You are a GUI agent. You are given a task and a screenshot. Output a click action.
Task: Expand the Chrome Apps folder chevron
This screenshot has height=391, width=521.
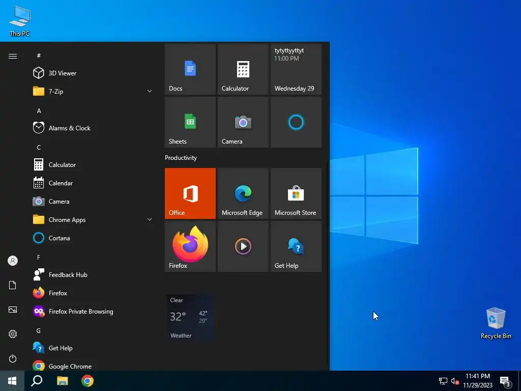click(150, 220)
